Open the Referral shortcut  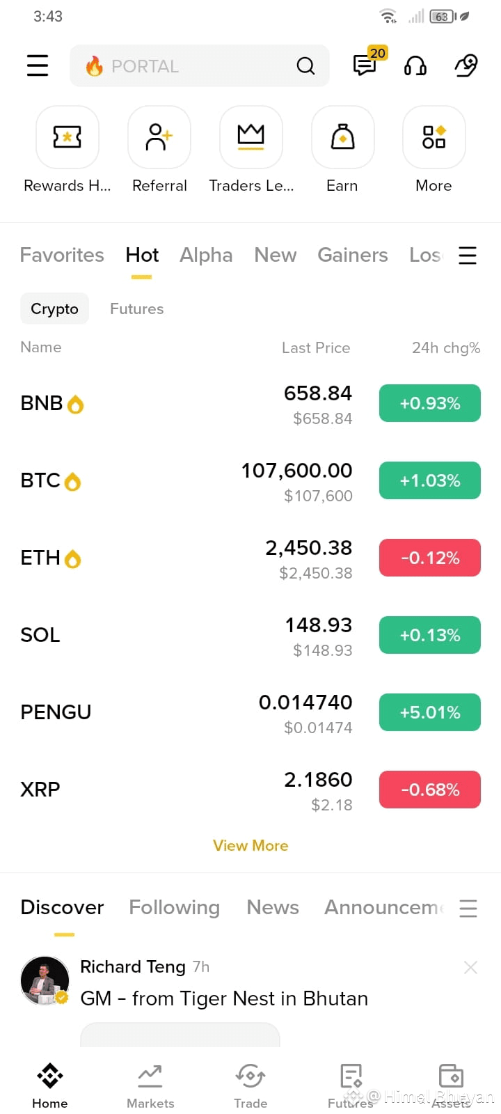159,137
